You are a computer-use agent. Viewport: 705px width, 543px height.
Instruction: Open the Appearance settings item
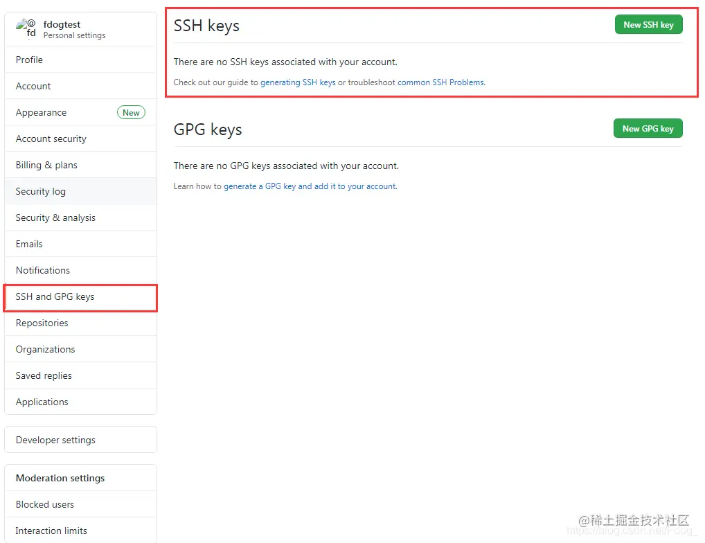pyautogui.click(x=81, y=112)
